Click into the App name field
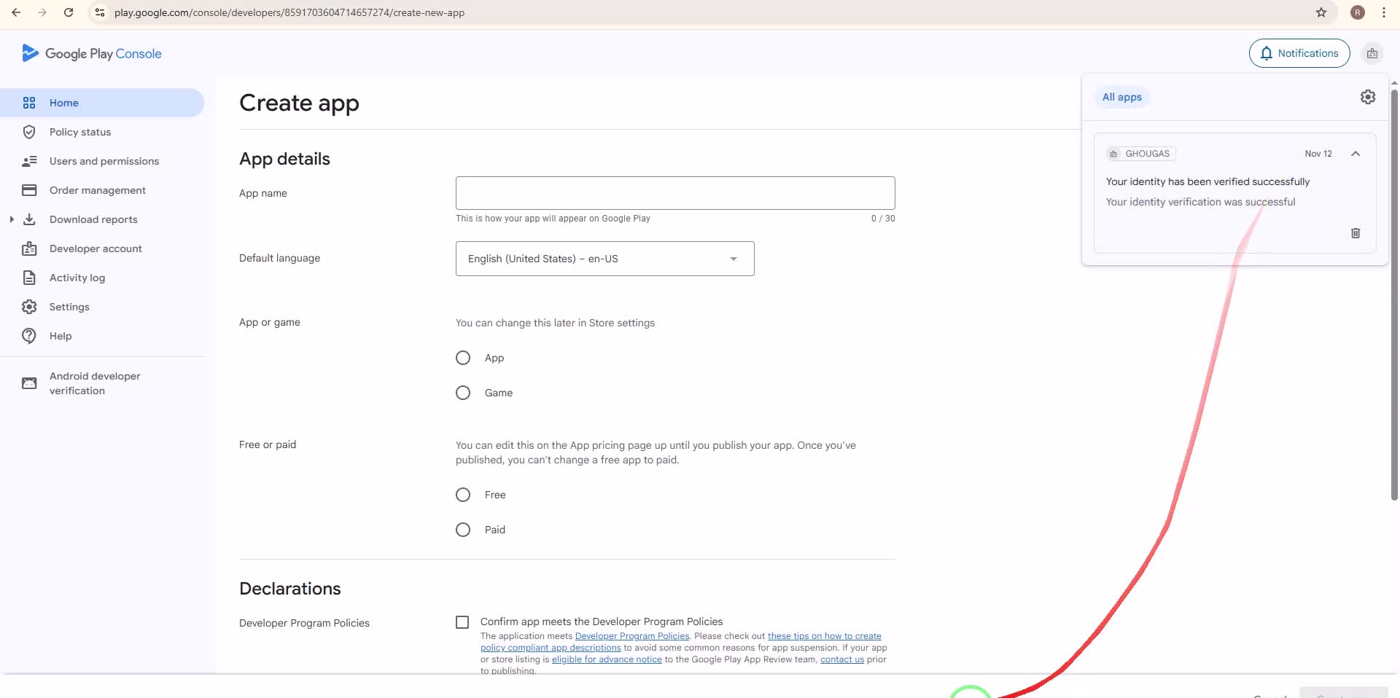Viewport: 1400px width, 698px height. (674, 193)
